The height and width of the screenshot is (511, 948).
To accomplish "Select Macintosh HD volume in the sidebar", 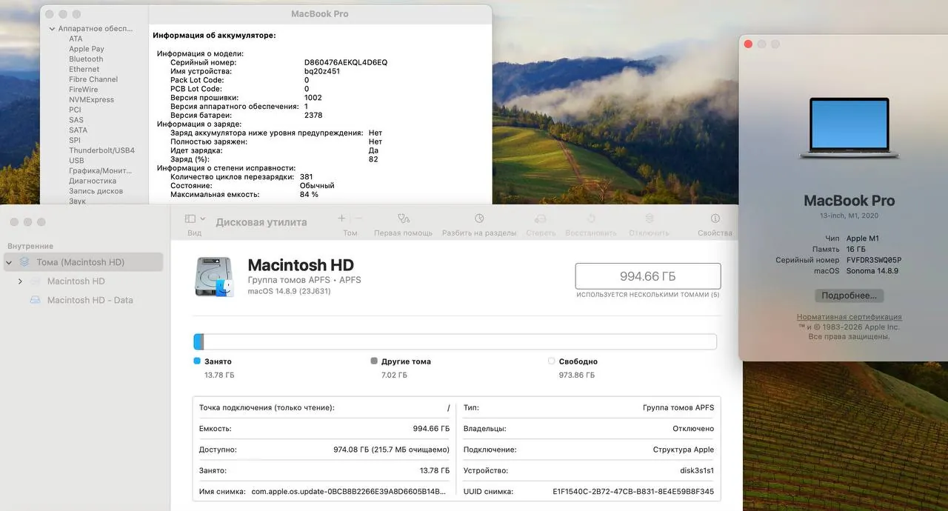I will [76, 281].
